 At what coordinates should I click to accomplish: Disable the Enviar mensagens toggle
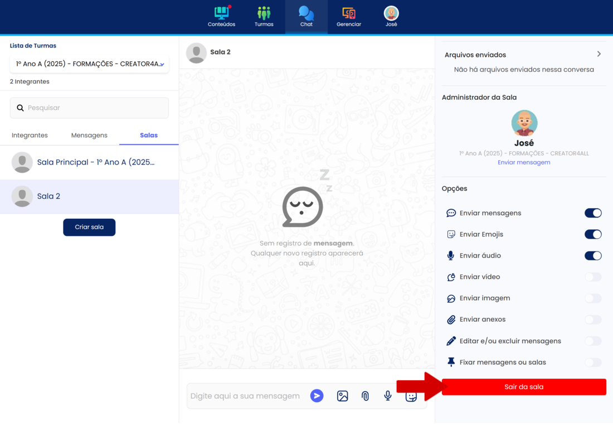pyautogui.click(x=592, y=213)
